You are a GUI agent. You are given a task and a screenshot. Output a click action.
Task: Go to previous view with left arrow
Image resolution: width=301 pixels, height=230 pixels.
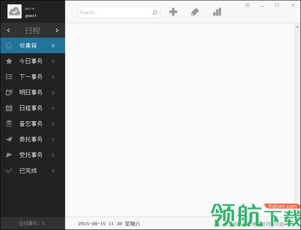point(8,30)
